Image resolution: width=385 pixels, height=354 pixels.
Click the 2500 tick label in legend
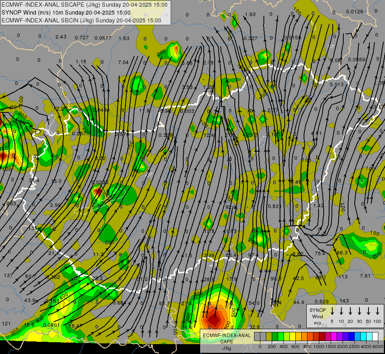coord(354,347)
